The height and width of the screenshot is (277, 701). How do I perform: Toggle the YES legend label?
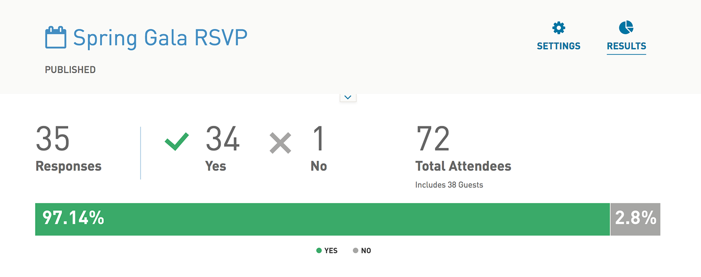[331, 250]
